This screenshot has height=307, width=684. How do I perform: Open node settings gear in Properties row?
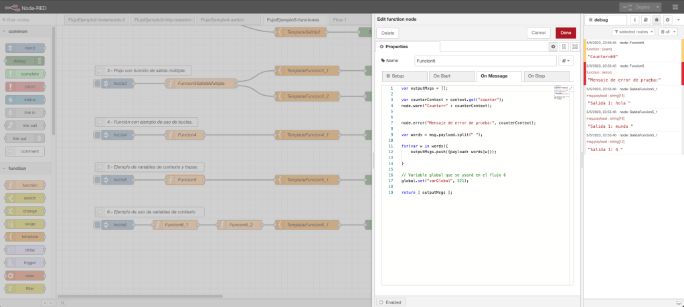coord(553,47)
